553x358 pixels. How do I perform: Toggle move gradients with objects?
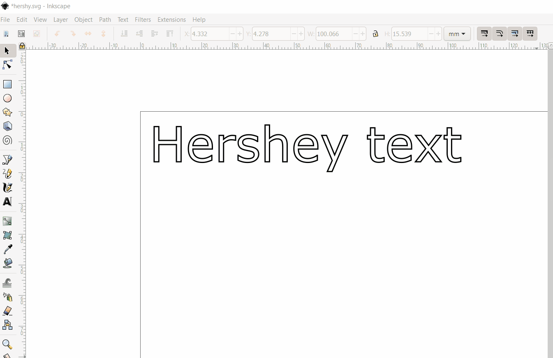click(515, 34)
